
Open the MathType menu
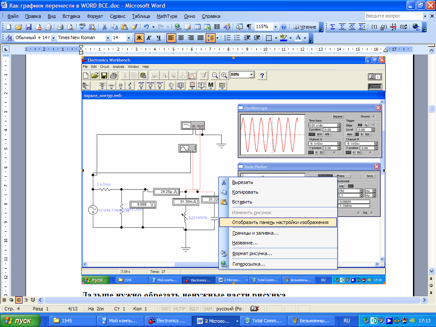click(167, 16)
